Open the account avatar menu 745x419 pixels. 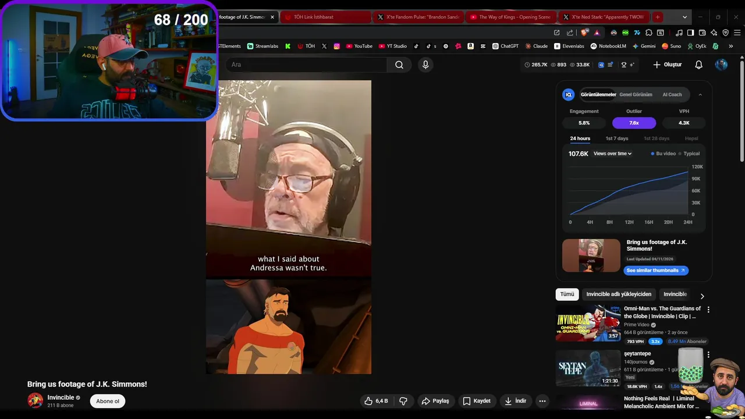pyautogui.click(x=721, y=65)
